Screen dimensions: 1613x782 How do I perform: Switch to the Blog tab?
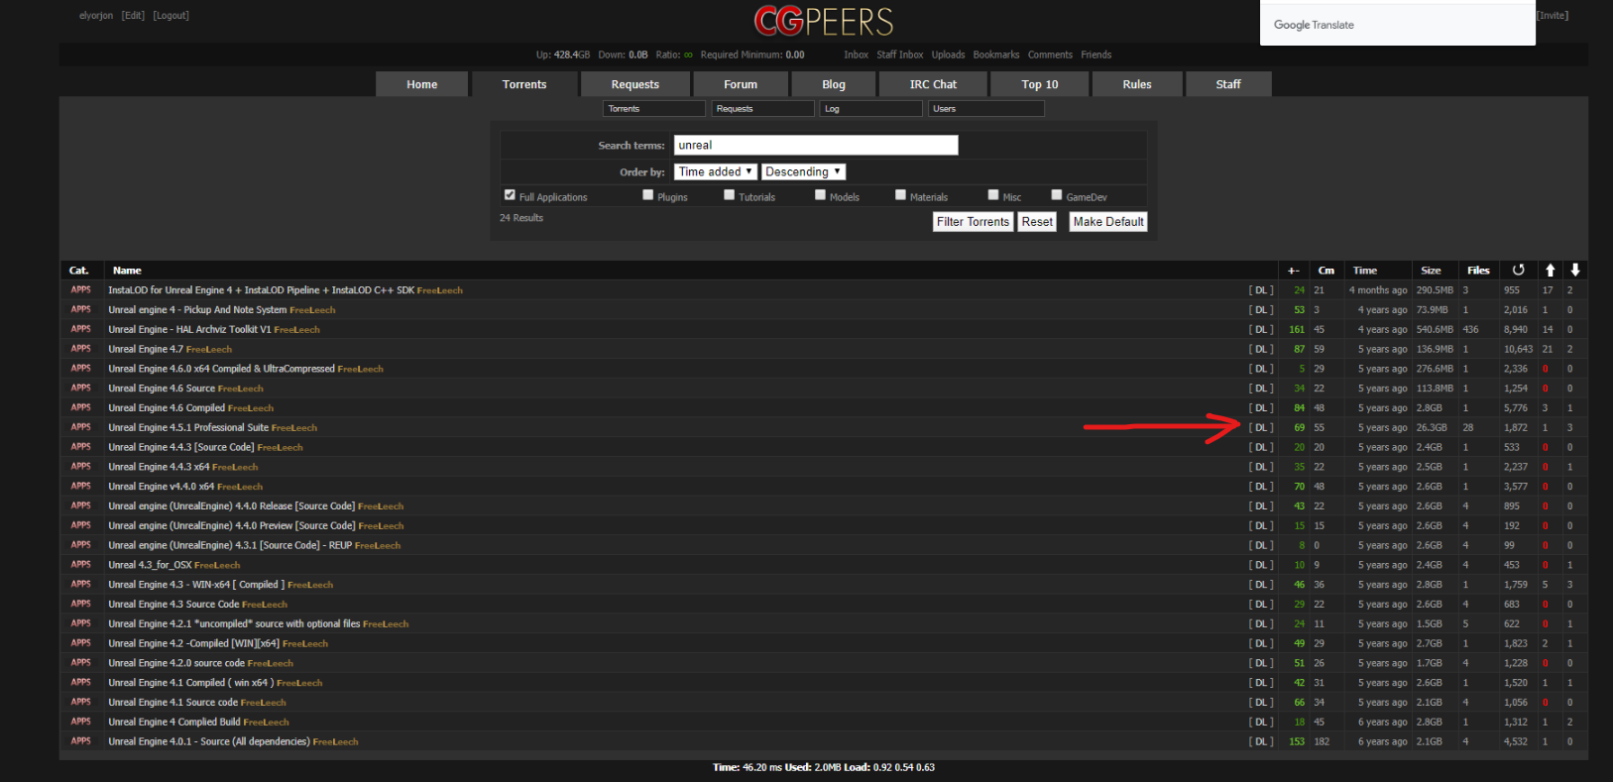pyautogui.click(x=834, y=84)
